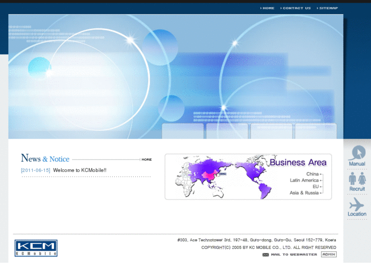The width and height of the screenshot is (371, 278).
Task: Select China in Business Area list
Action: point(312,174)
